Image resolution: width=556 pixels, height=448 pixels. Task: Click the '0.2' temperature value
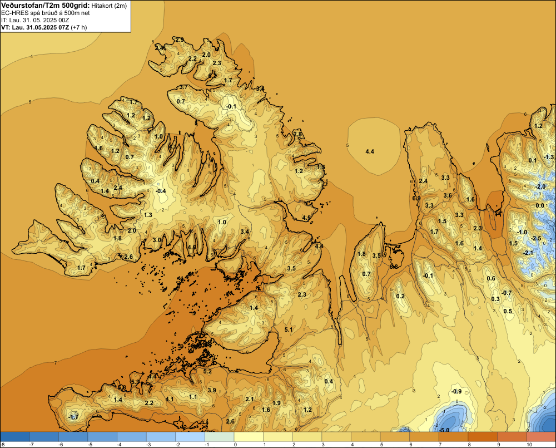pos(400,297)
